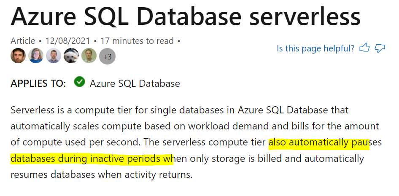Click the thumbs up helpful icon

364,48
